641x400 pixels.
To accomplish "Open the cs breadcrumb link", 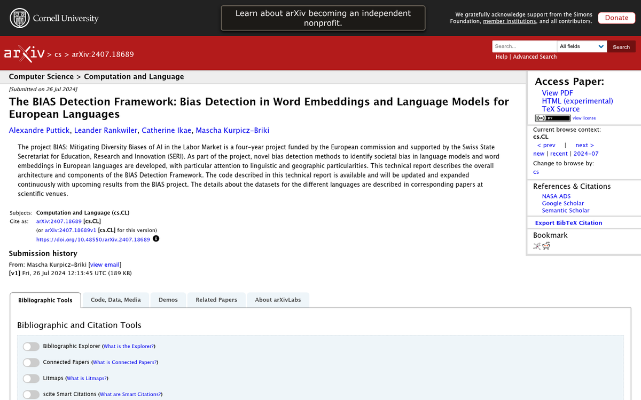I will [x=58, y=54].
